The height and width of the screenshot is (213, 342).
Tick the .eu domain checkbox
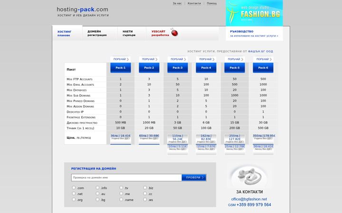[x=97, y=194]
